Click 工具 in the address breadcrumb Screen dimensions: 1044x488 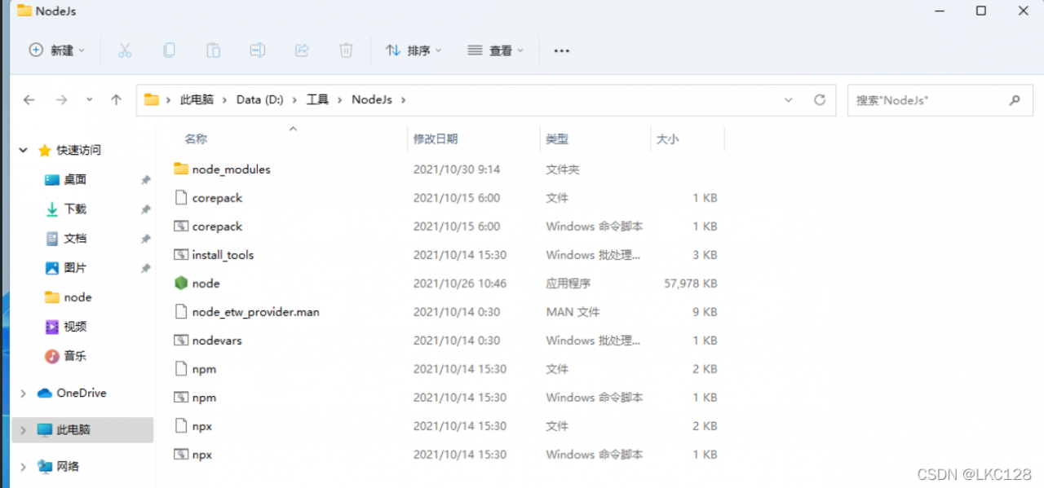pos(317,99)
